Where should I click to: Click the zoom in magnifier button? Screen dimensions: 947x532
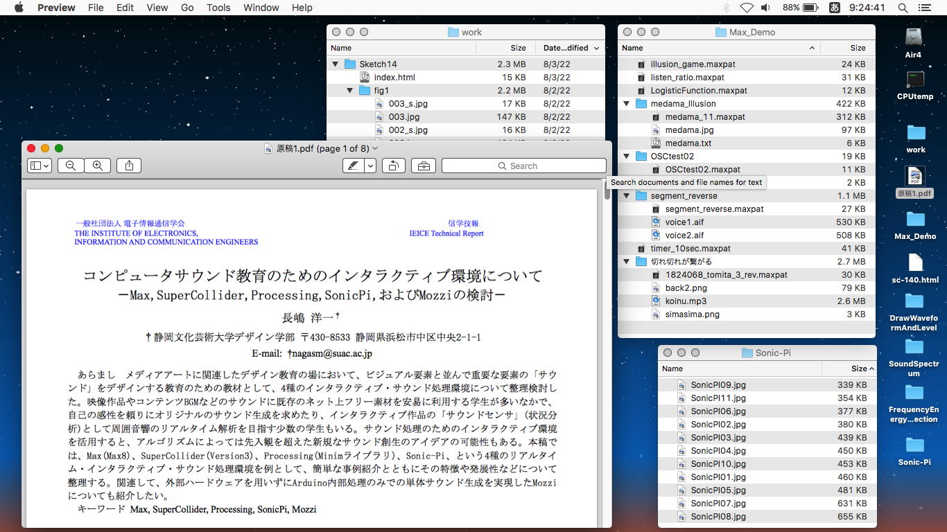(x=98, y=166)
